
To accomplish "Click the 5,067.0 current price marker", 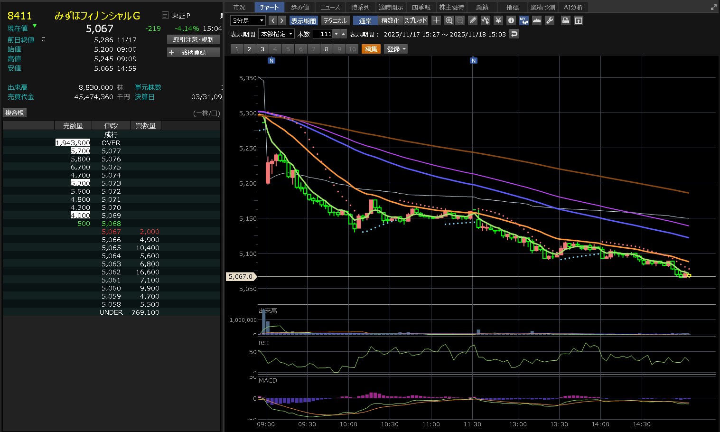I will 241,276.
